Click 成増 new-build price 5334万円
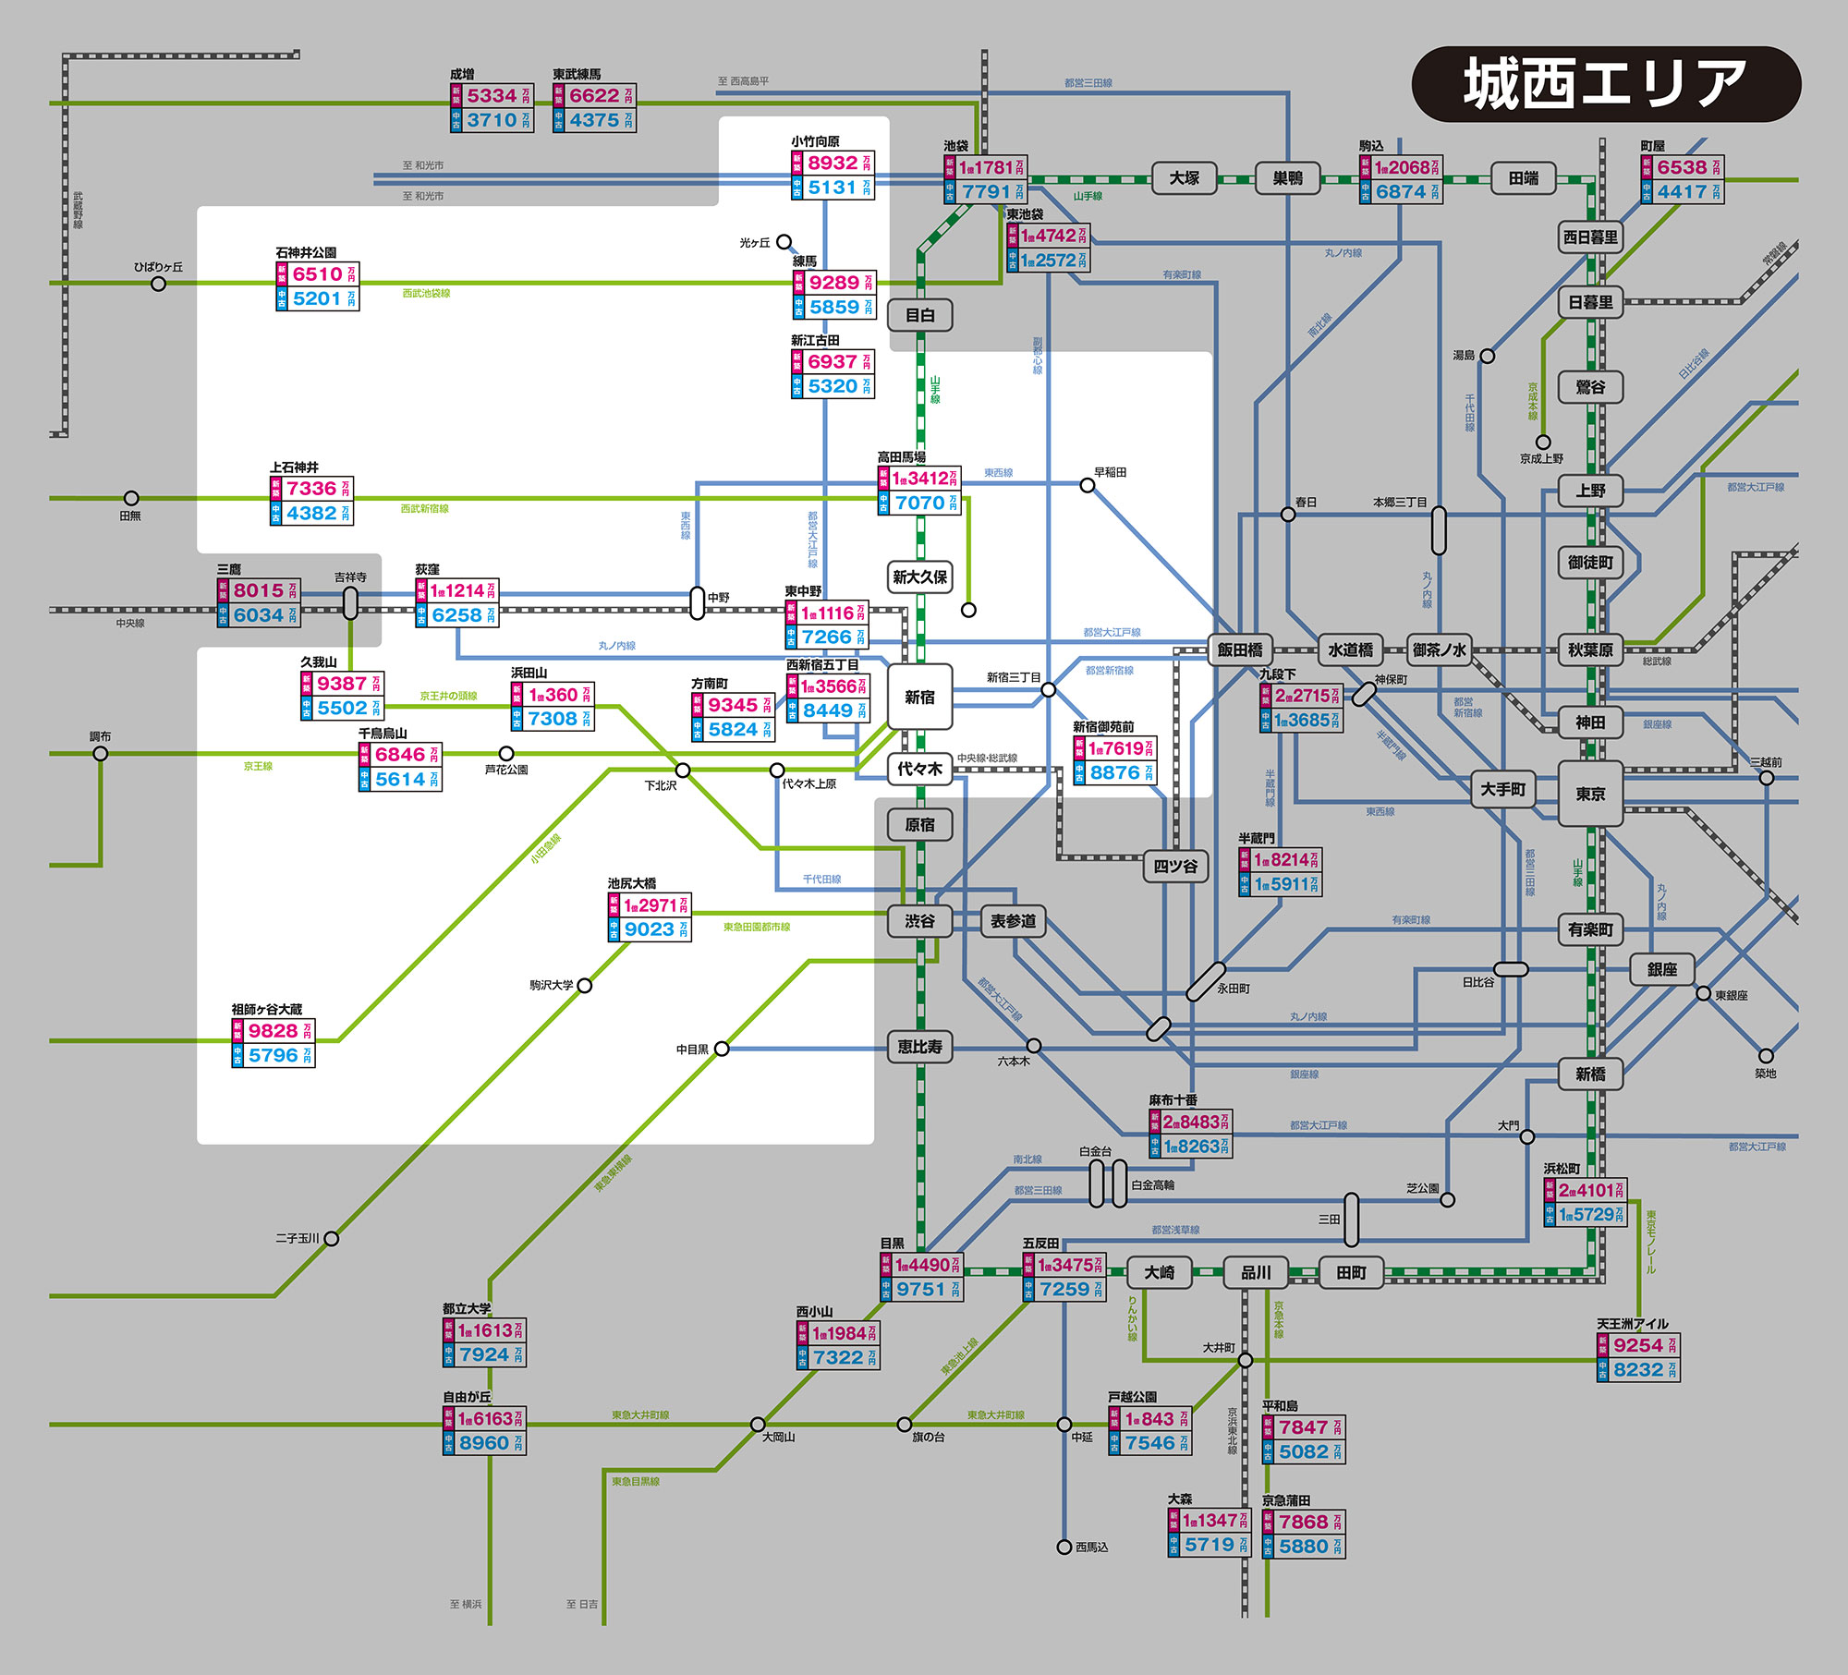Viewport: 1848px width, 1675px height. click(492, 96)
